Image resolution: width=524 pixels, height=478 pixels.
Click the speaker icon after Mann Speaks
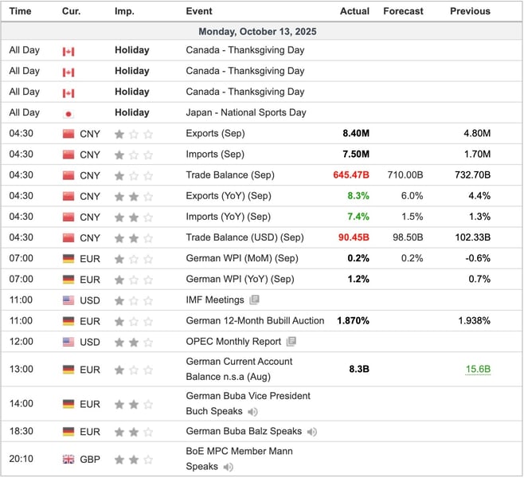pos(224,468)
